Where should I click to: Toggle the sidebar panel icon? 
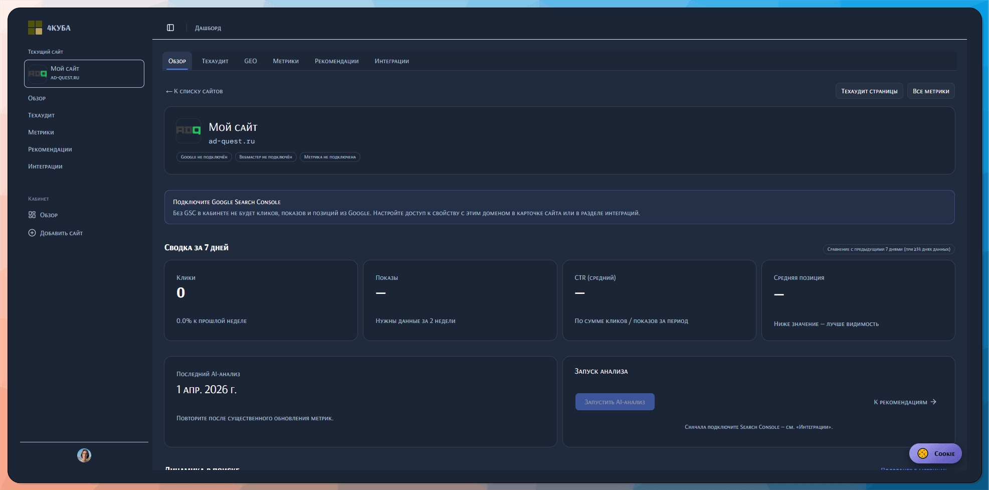click(x=170, y=28)
